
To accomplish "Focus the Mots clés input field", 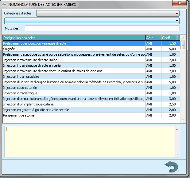I will (x=102, y=28).
